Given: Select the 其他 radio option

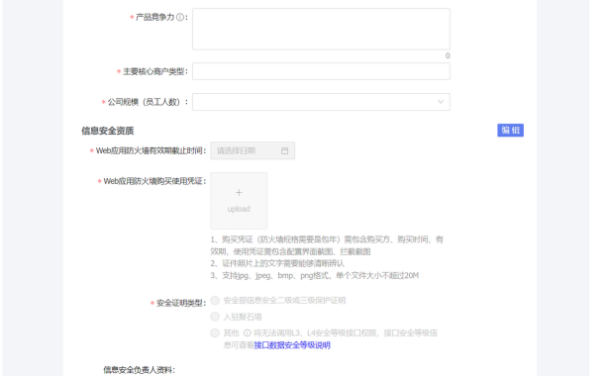Looking at the screenshot, I should point(215,332).
